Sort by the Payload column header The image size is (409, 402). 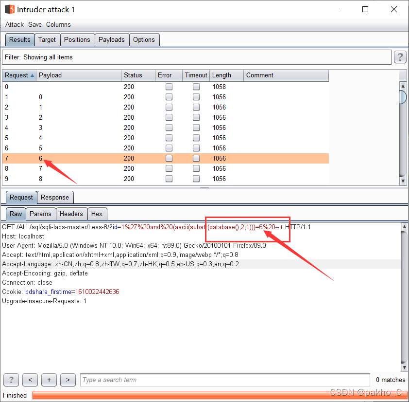[x=79, y=75]
